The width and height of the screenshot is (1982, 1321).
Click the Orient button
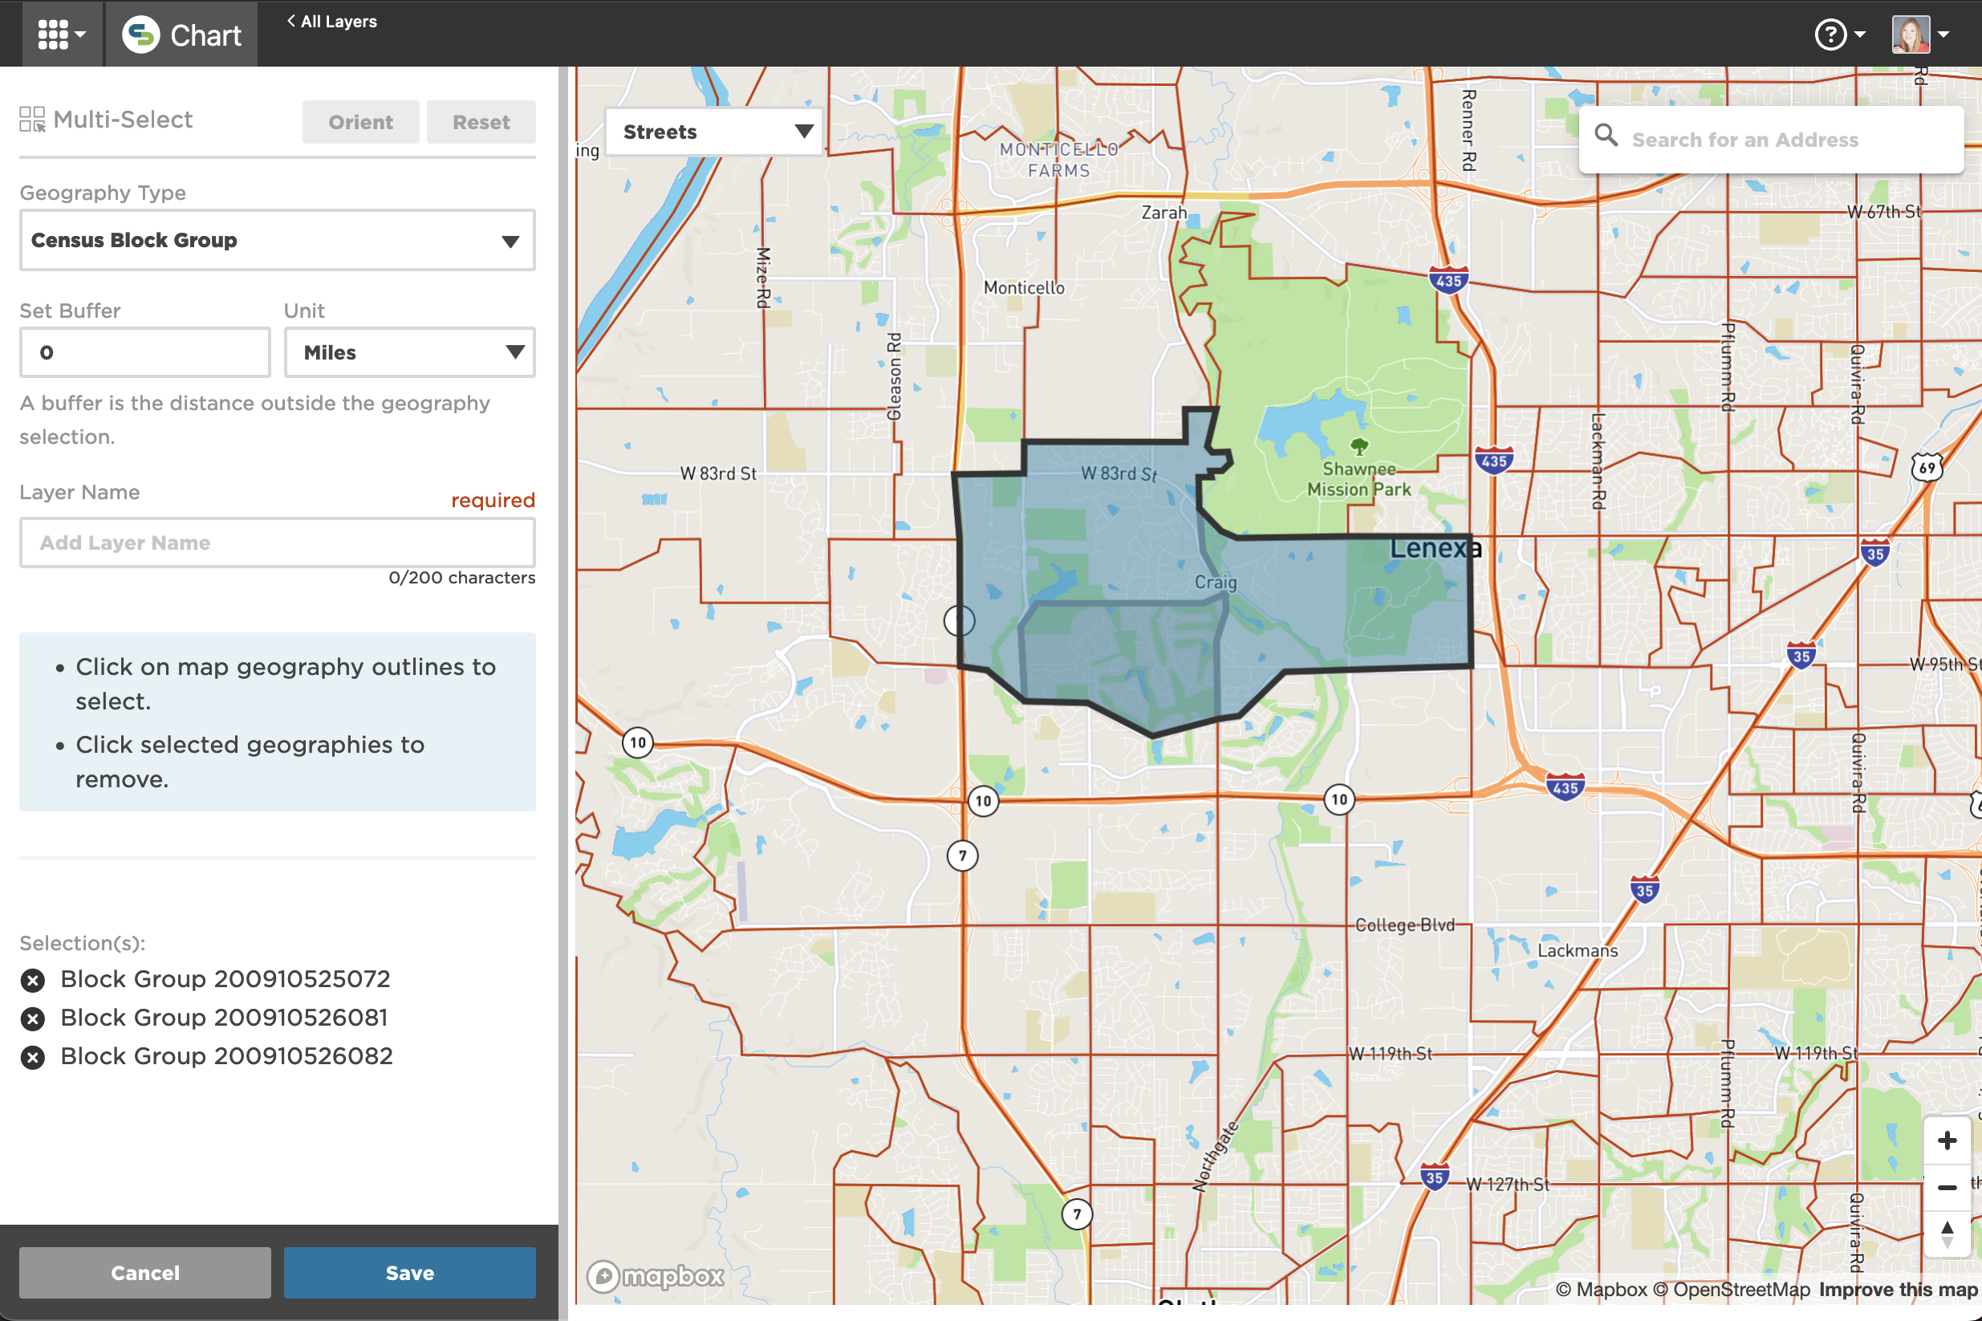[x=360, y=122]
